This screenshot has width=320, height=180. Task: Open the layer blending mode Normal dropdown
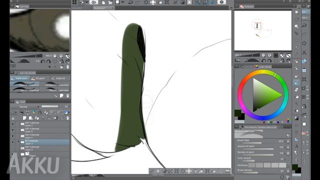click(x=25, y=106)
